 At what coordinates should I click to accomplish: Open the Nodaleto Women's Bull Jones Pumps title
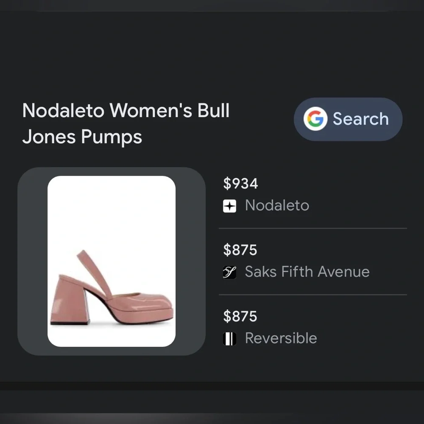tap(126, 123)
